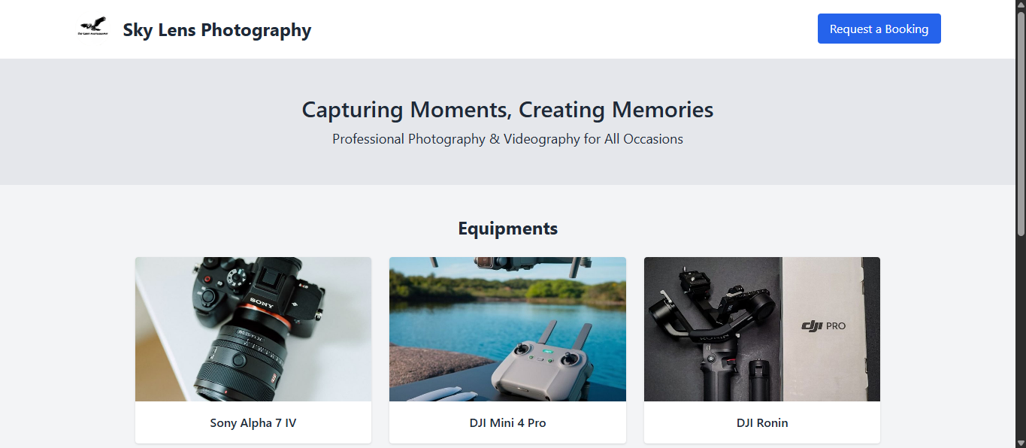The height and width of the screenshot is (448, 1026).
Task: Click the scrollbar up arrow
Action: coord(1020,6)
